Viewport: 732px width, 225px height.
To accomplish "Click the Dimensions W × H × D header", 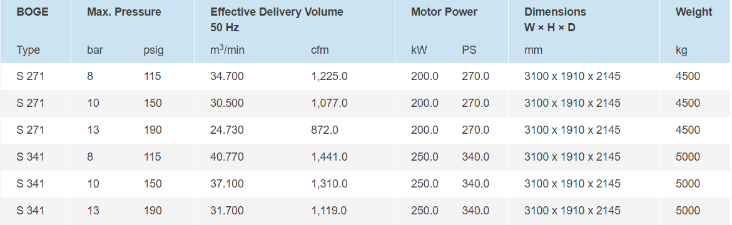I will [555, 19].
